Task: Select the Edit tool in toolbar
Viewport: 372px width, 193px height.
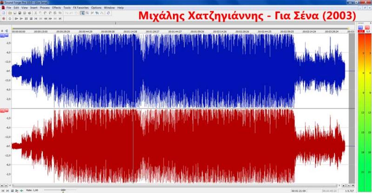Action: [x=82, y=13]
